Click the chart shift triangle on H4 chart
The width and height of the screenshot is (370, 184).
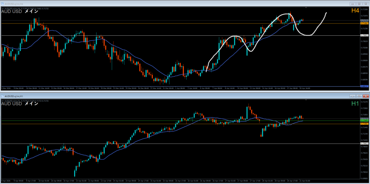click(x=306, y=8)
